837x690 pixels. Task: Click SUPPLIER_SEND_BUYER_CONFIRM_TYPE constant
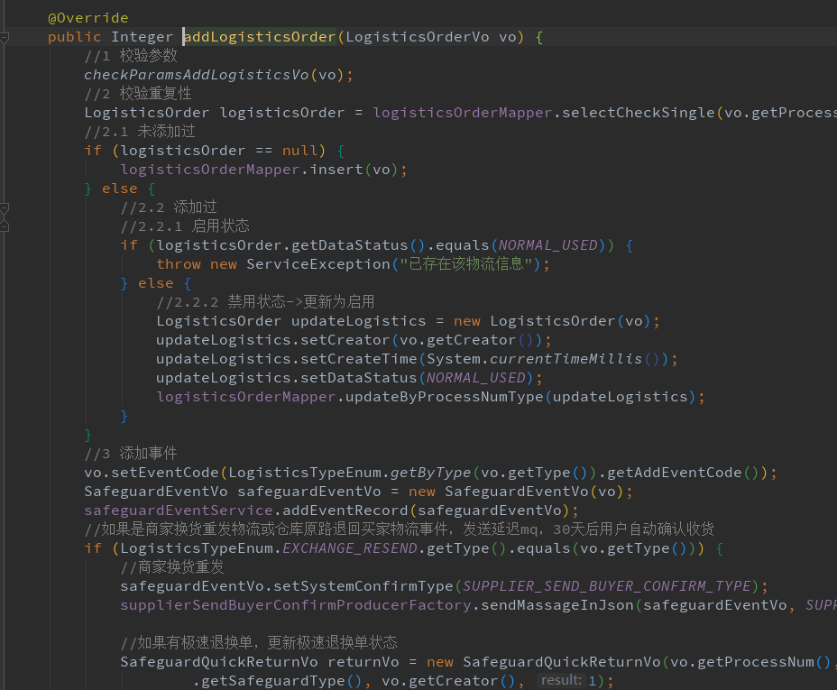606,586
